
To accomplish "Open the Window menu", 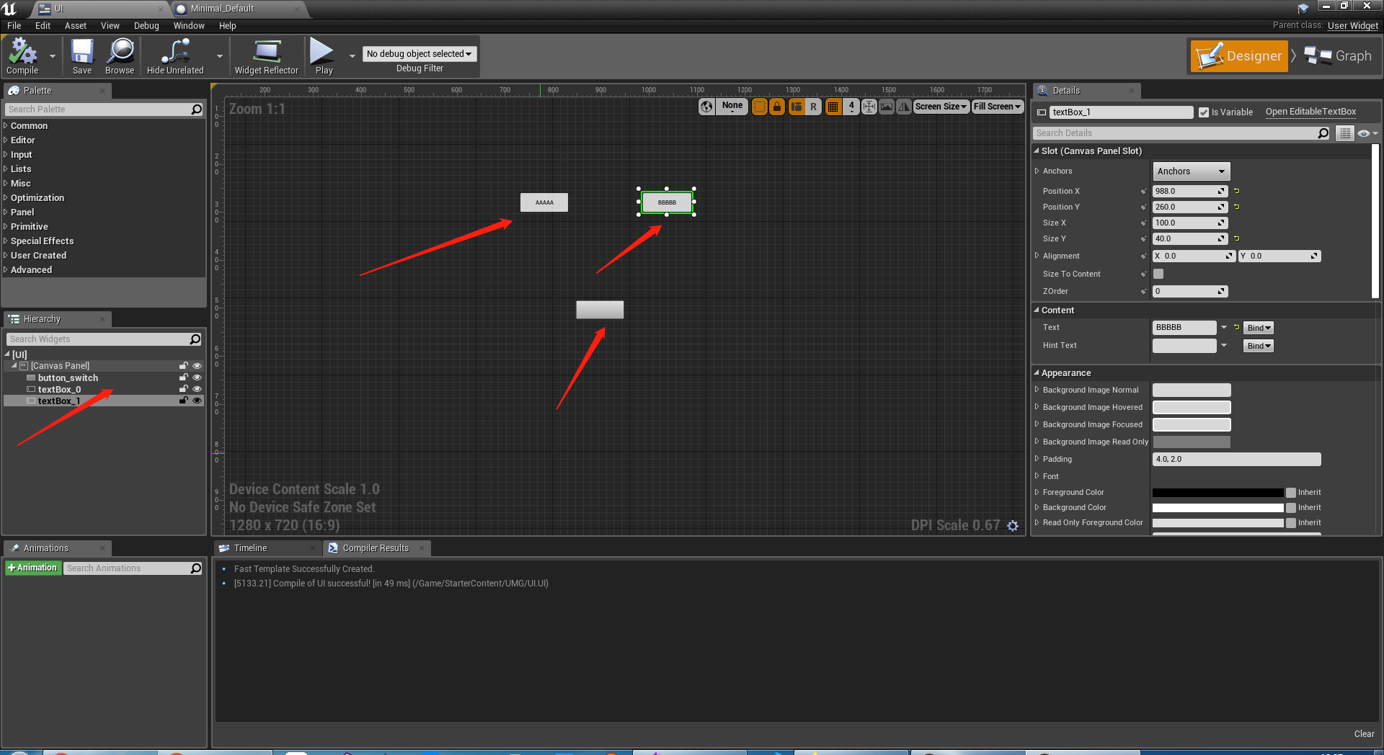I will (189, 25).
